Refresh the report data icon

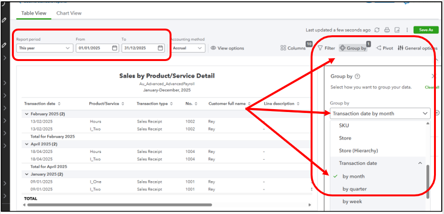pos(377,30)
